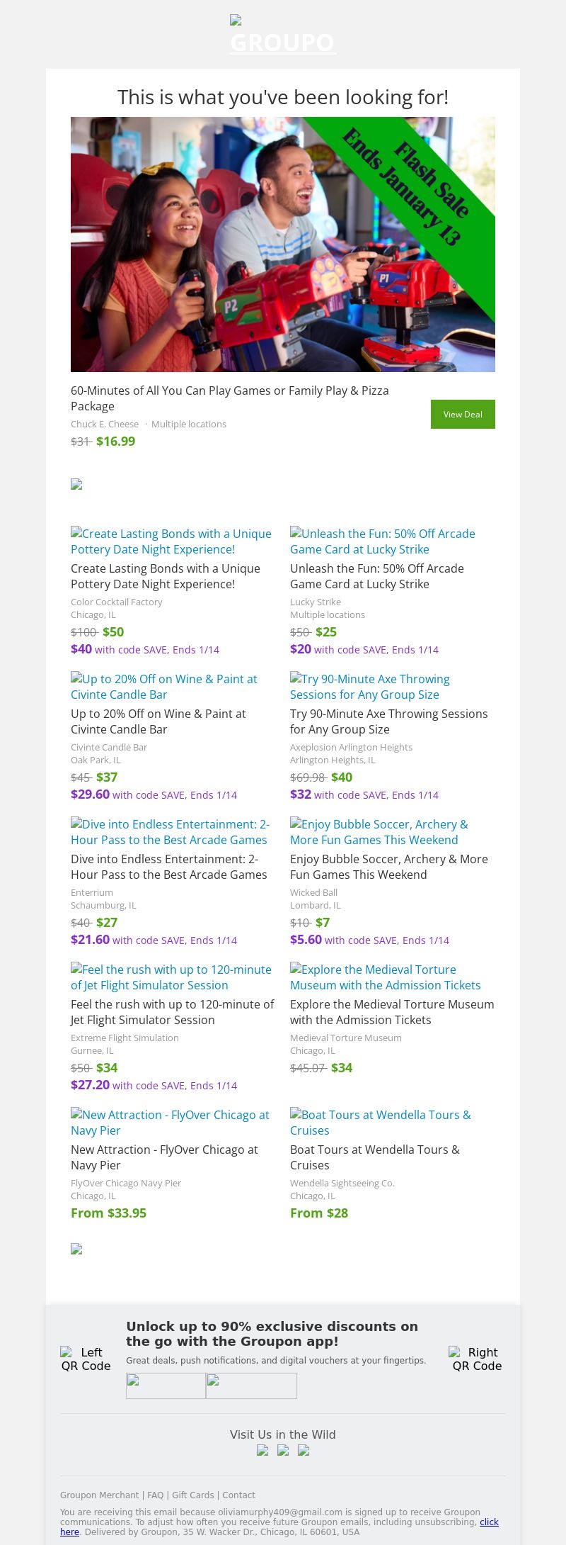Click the Groupon logo at top
The width and height of the screenshot is (566, 1545).
click(x=283, y=35)
